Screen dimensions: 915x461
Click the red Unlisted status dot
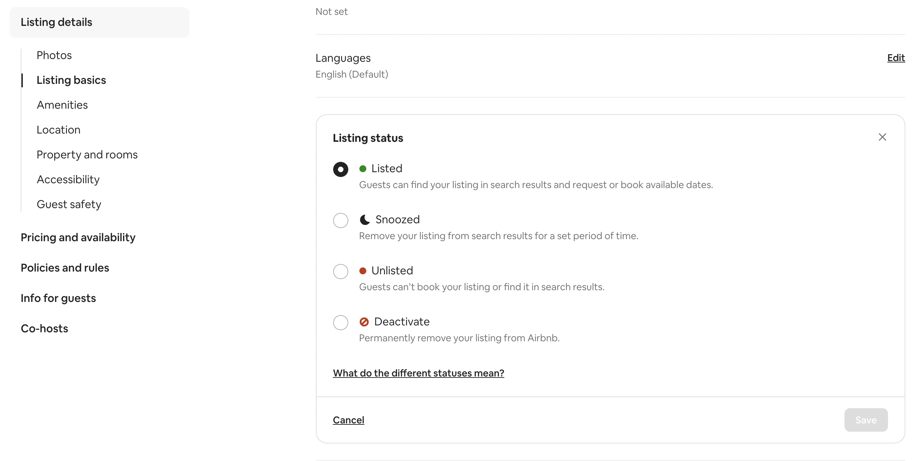click(x=363, y=271)
